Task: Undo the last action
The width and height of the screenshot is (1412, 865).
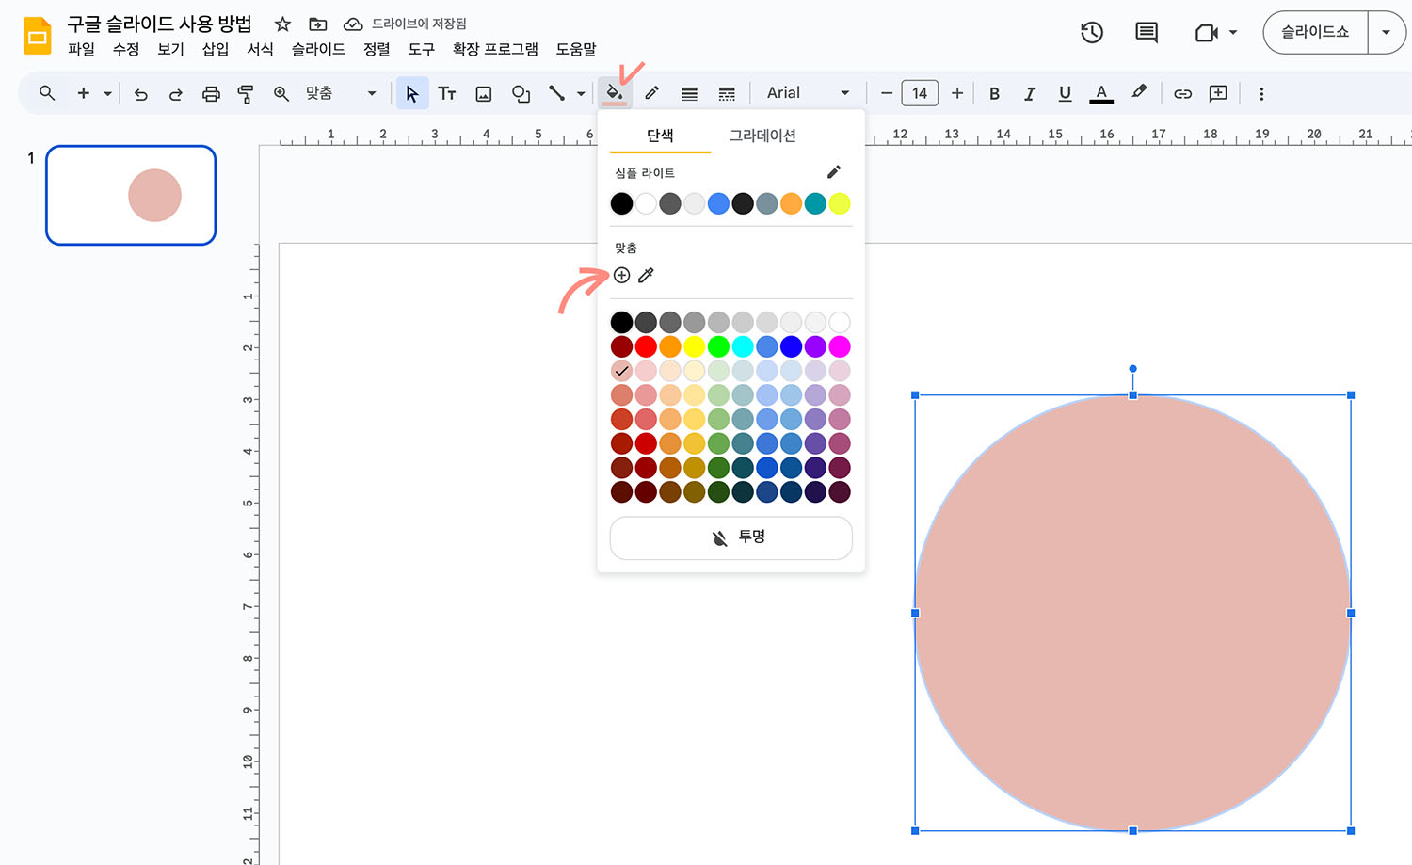Action: pyautogui.click(x=141, y=93)
